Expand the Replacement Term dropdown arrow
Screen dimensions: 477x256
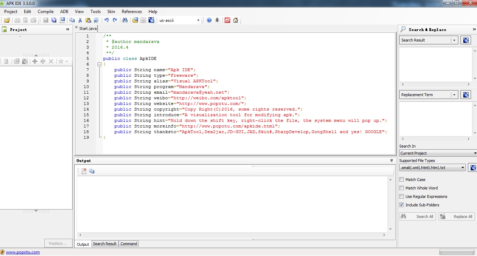pos(454,95)
